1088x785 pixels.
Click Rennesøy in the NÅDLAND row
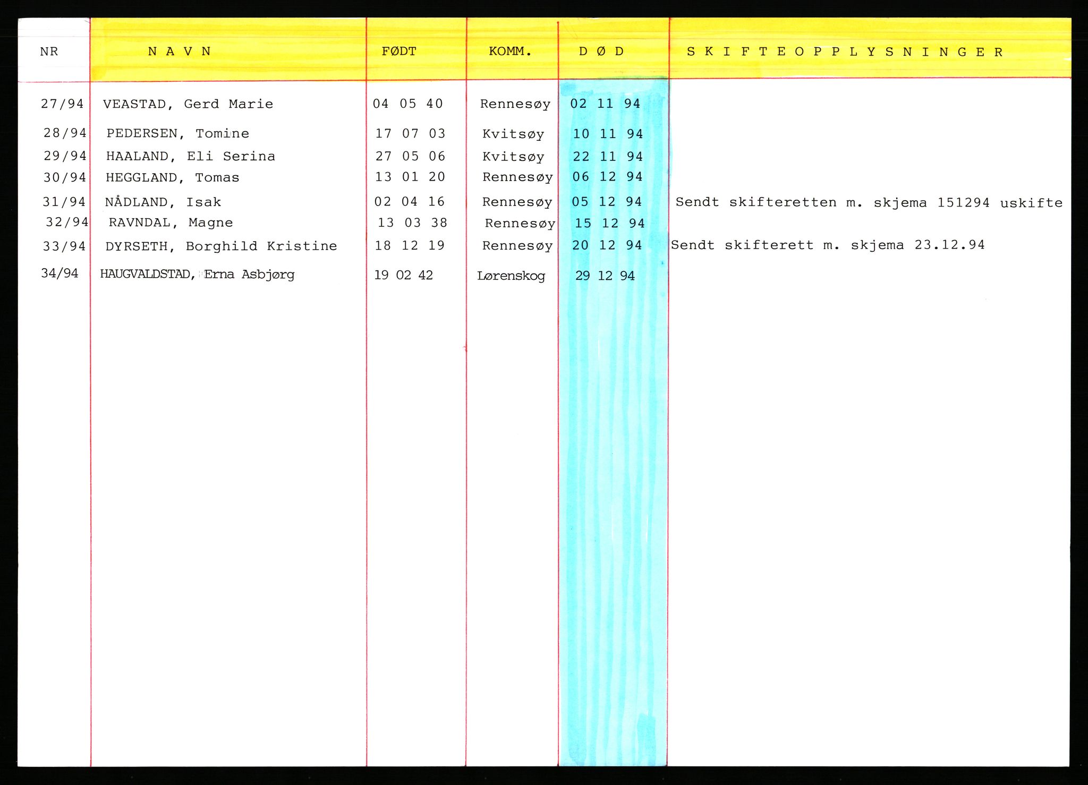(x=517, y=202)
